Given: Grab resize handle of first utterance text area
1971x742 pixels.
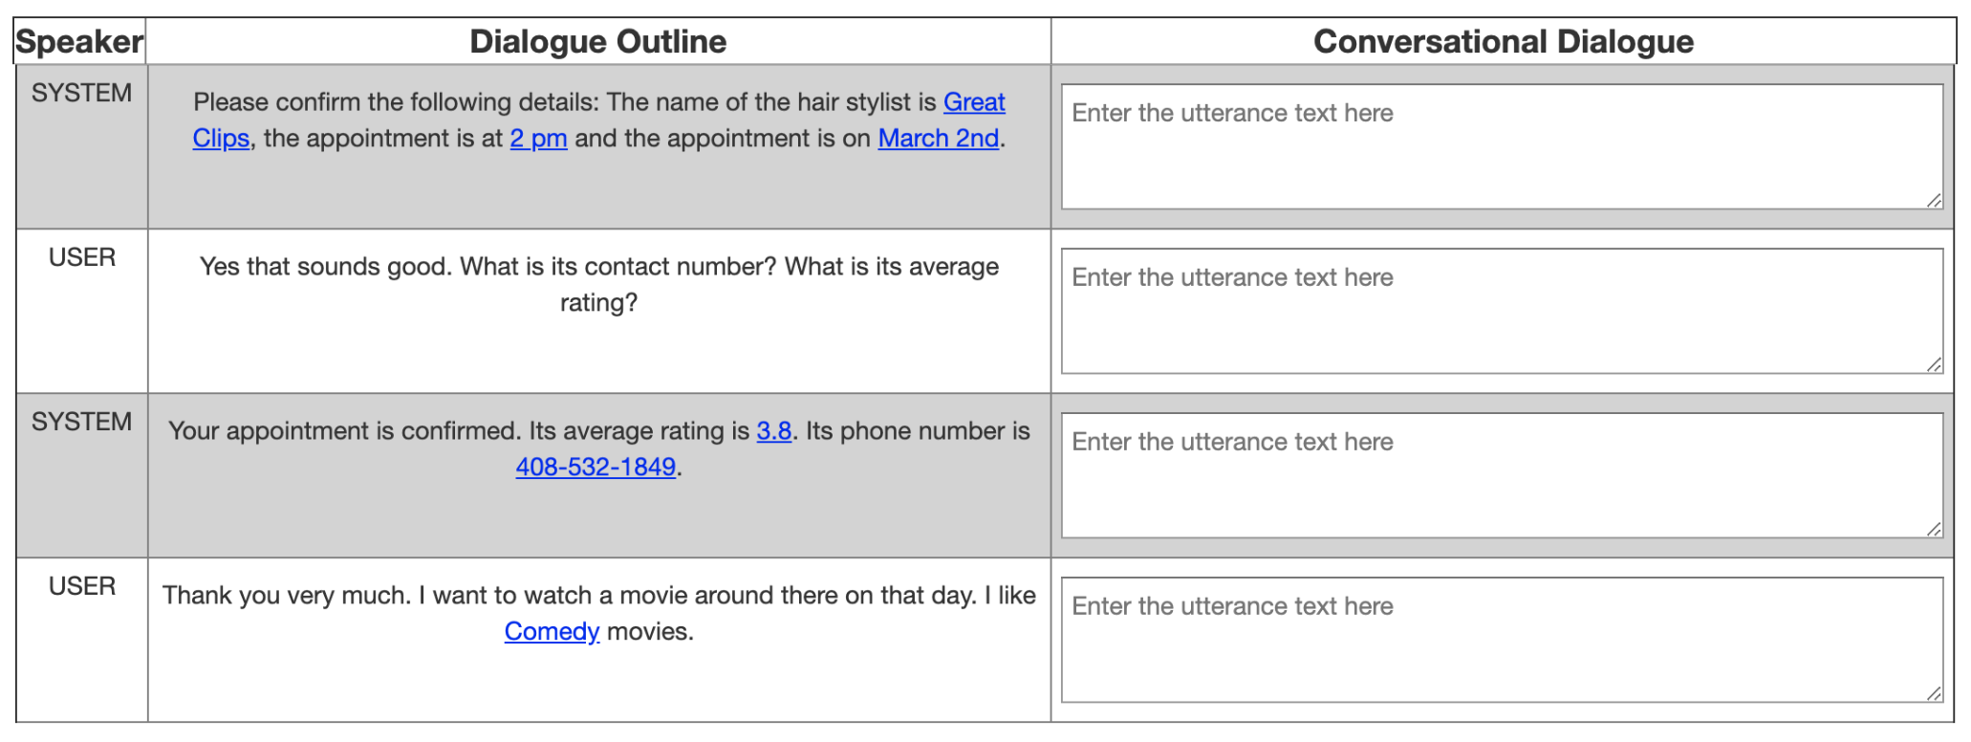Looking at the screenshot, I should [1934, 200].
